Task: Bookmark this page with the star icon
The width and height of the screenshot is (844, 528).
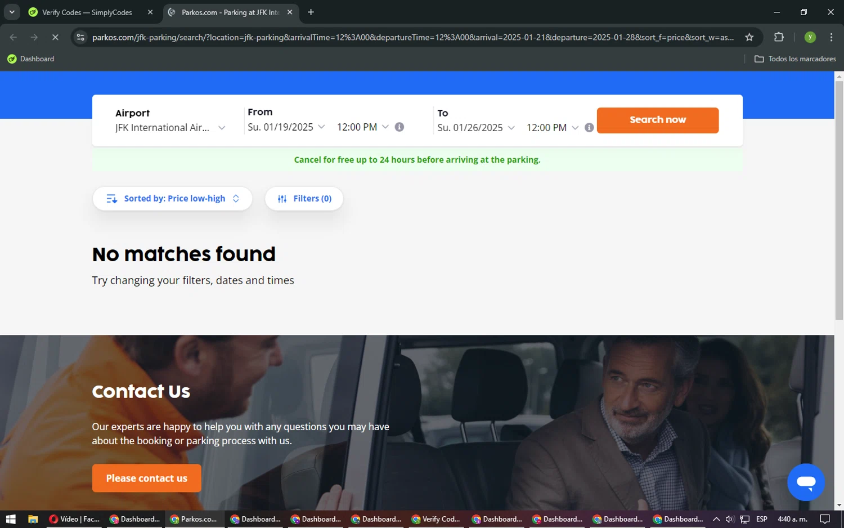Action: coord(749,37)
